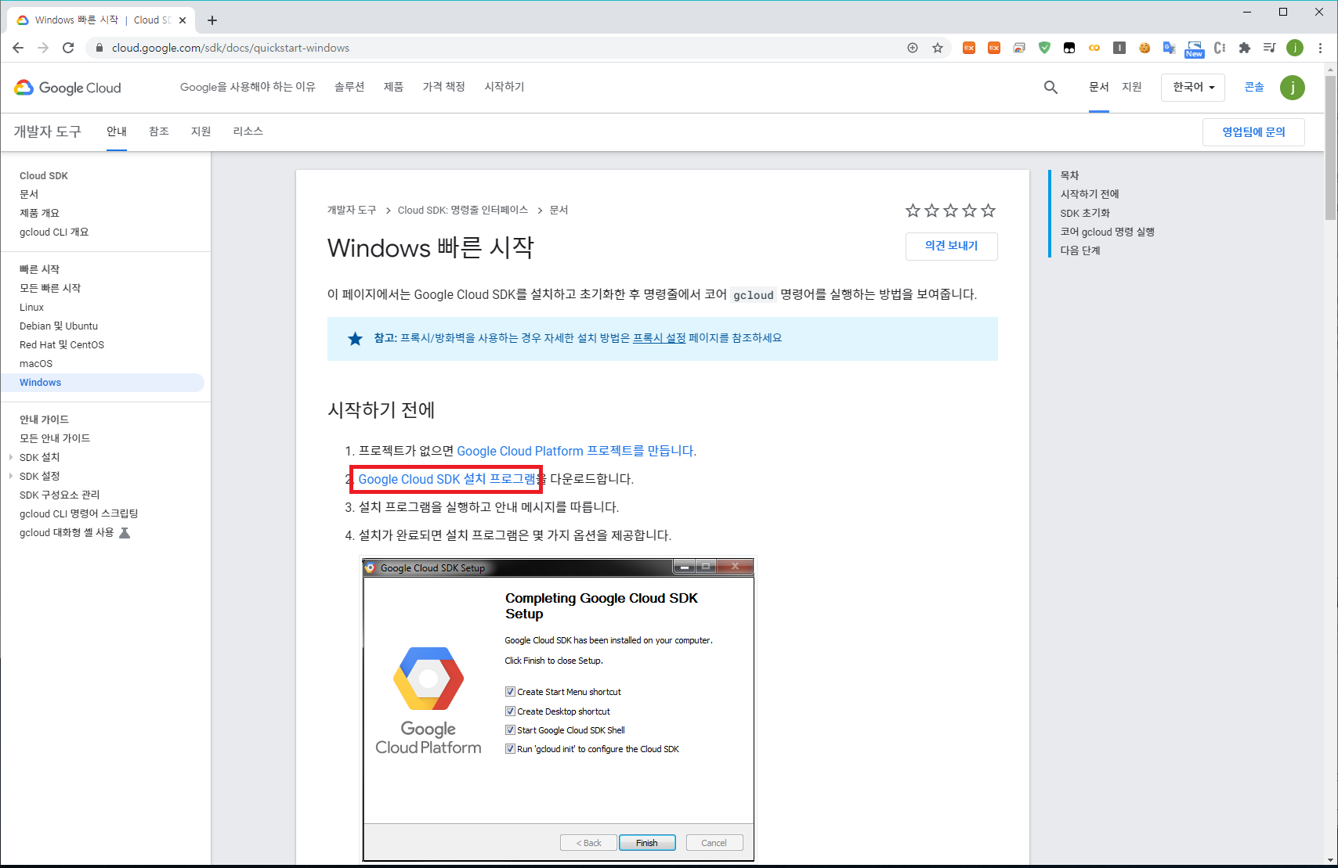Switch to the 참조 tab
1338x868 pixels.
click(x=159, y=131)
